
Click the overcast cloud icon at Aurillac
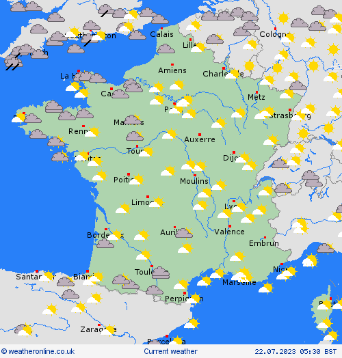coord(184,233)
